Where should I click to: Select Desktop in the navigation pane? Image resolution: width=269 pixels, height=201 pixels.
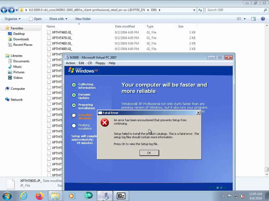19,34
